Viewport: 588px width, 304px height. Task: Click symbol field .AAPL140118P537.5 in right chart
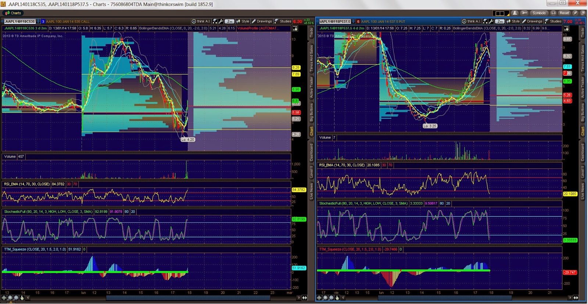coord(334,21)
